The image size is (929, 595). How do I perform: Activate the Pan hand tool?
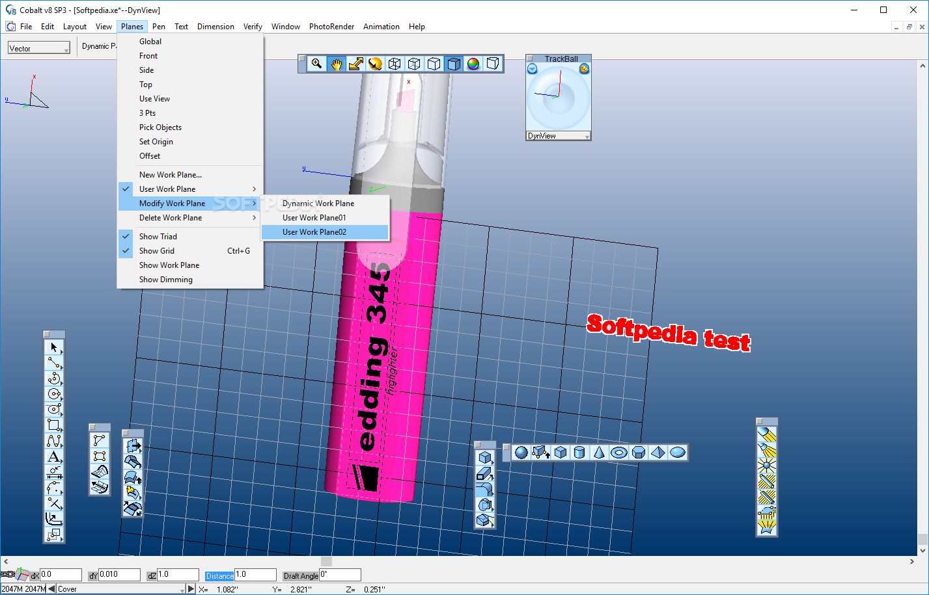point(336,64)
